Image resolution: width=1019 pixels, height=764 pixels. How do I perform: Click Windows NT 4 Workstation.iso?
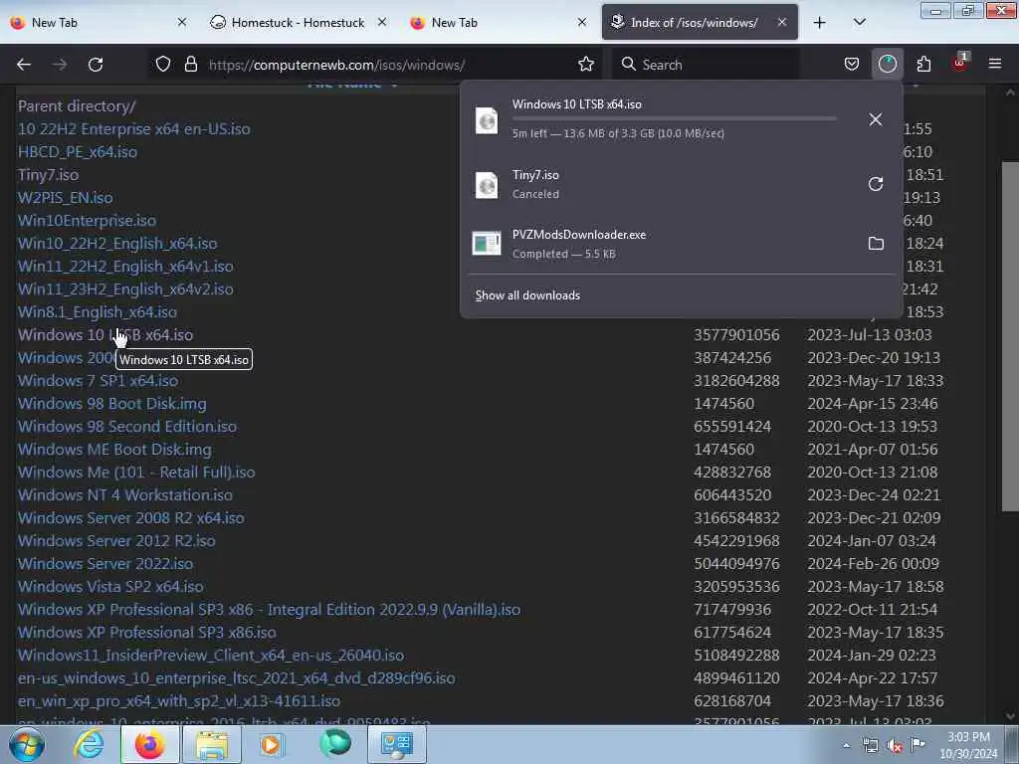[x=124, y=495]
